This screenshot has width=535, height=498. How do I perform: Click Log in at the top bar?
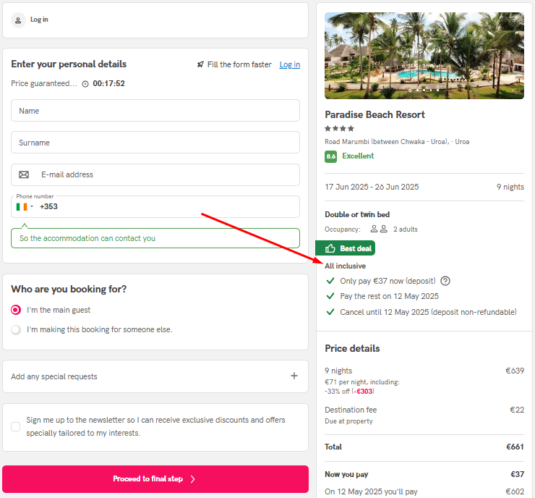tap(39, 20)
